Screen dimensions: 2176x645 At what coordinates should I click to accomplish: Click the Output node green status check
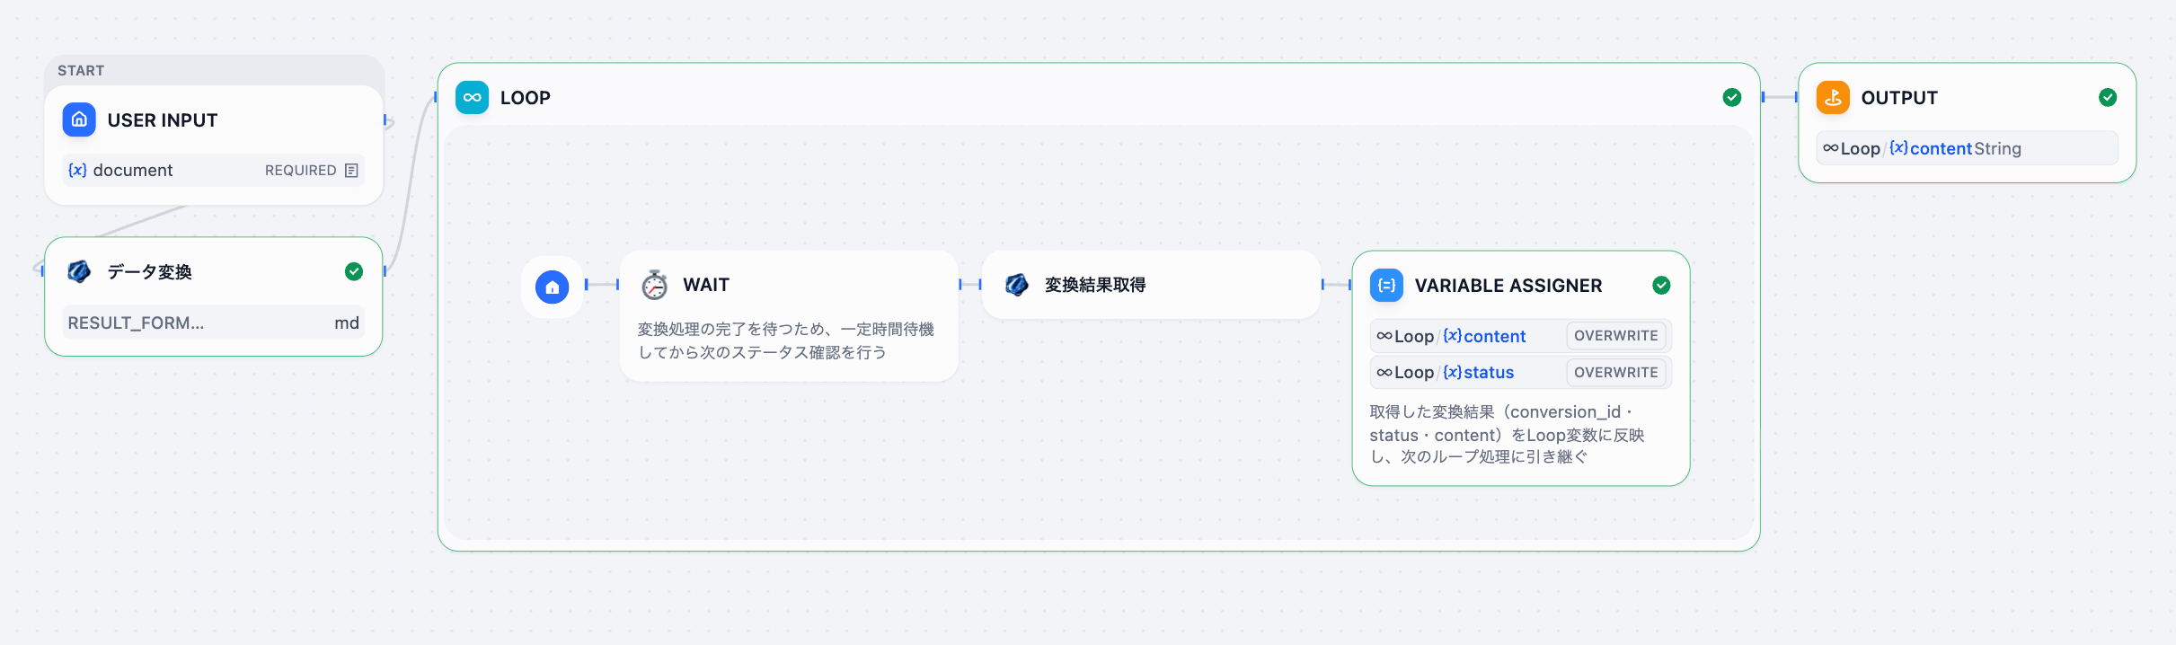coord(2108,97)
